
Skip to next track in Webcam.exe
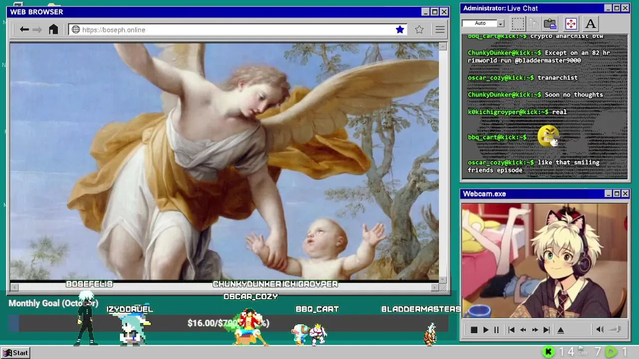tap(546, 330)
